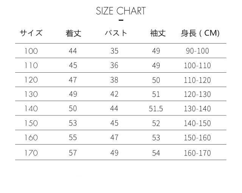Click the length value 57
The width and height of the screenshot is (242, 193).
[73, 153]
